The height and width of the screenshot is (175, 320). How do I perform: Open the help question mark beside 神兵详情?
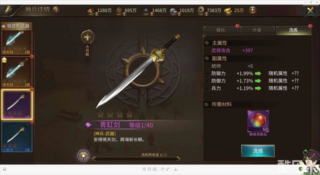pyautogui.click(x=56, y=10)
